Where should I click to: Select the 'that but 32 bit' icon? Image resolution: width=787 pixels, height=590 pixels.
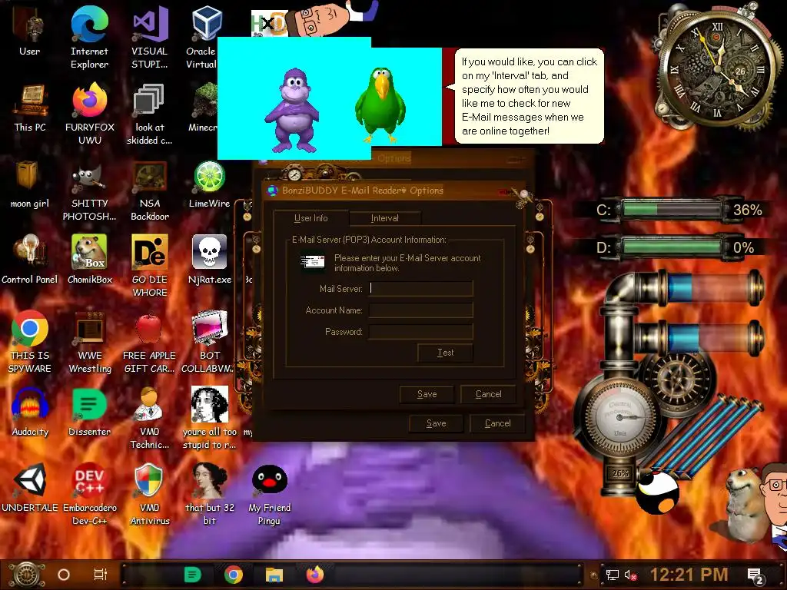click(x=209, y=495)
